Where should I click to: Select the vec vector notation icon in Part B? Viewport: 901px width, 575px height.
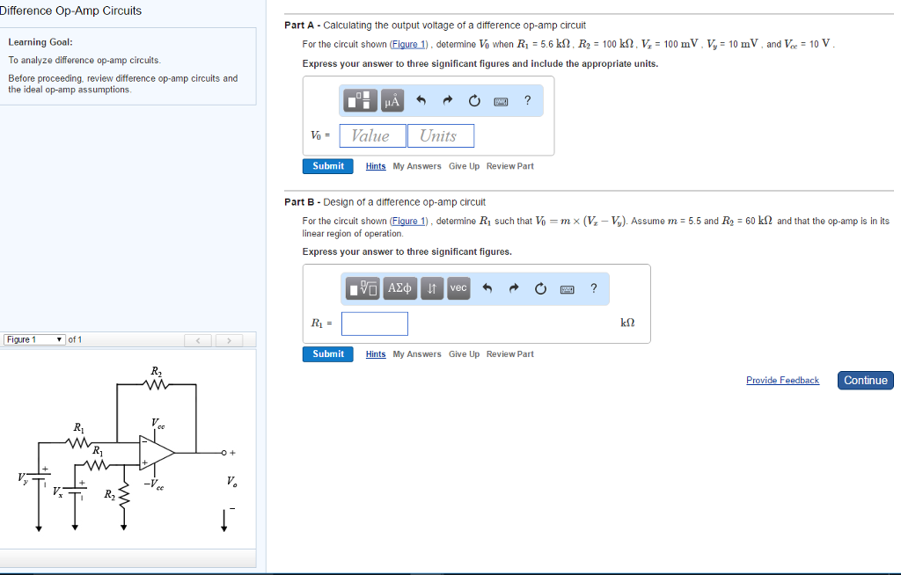[x=458, y=288]
